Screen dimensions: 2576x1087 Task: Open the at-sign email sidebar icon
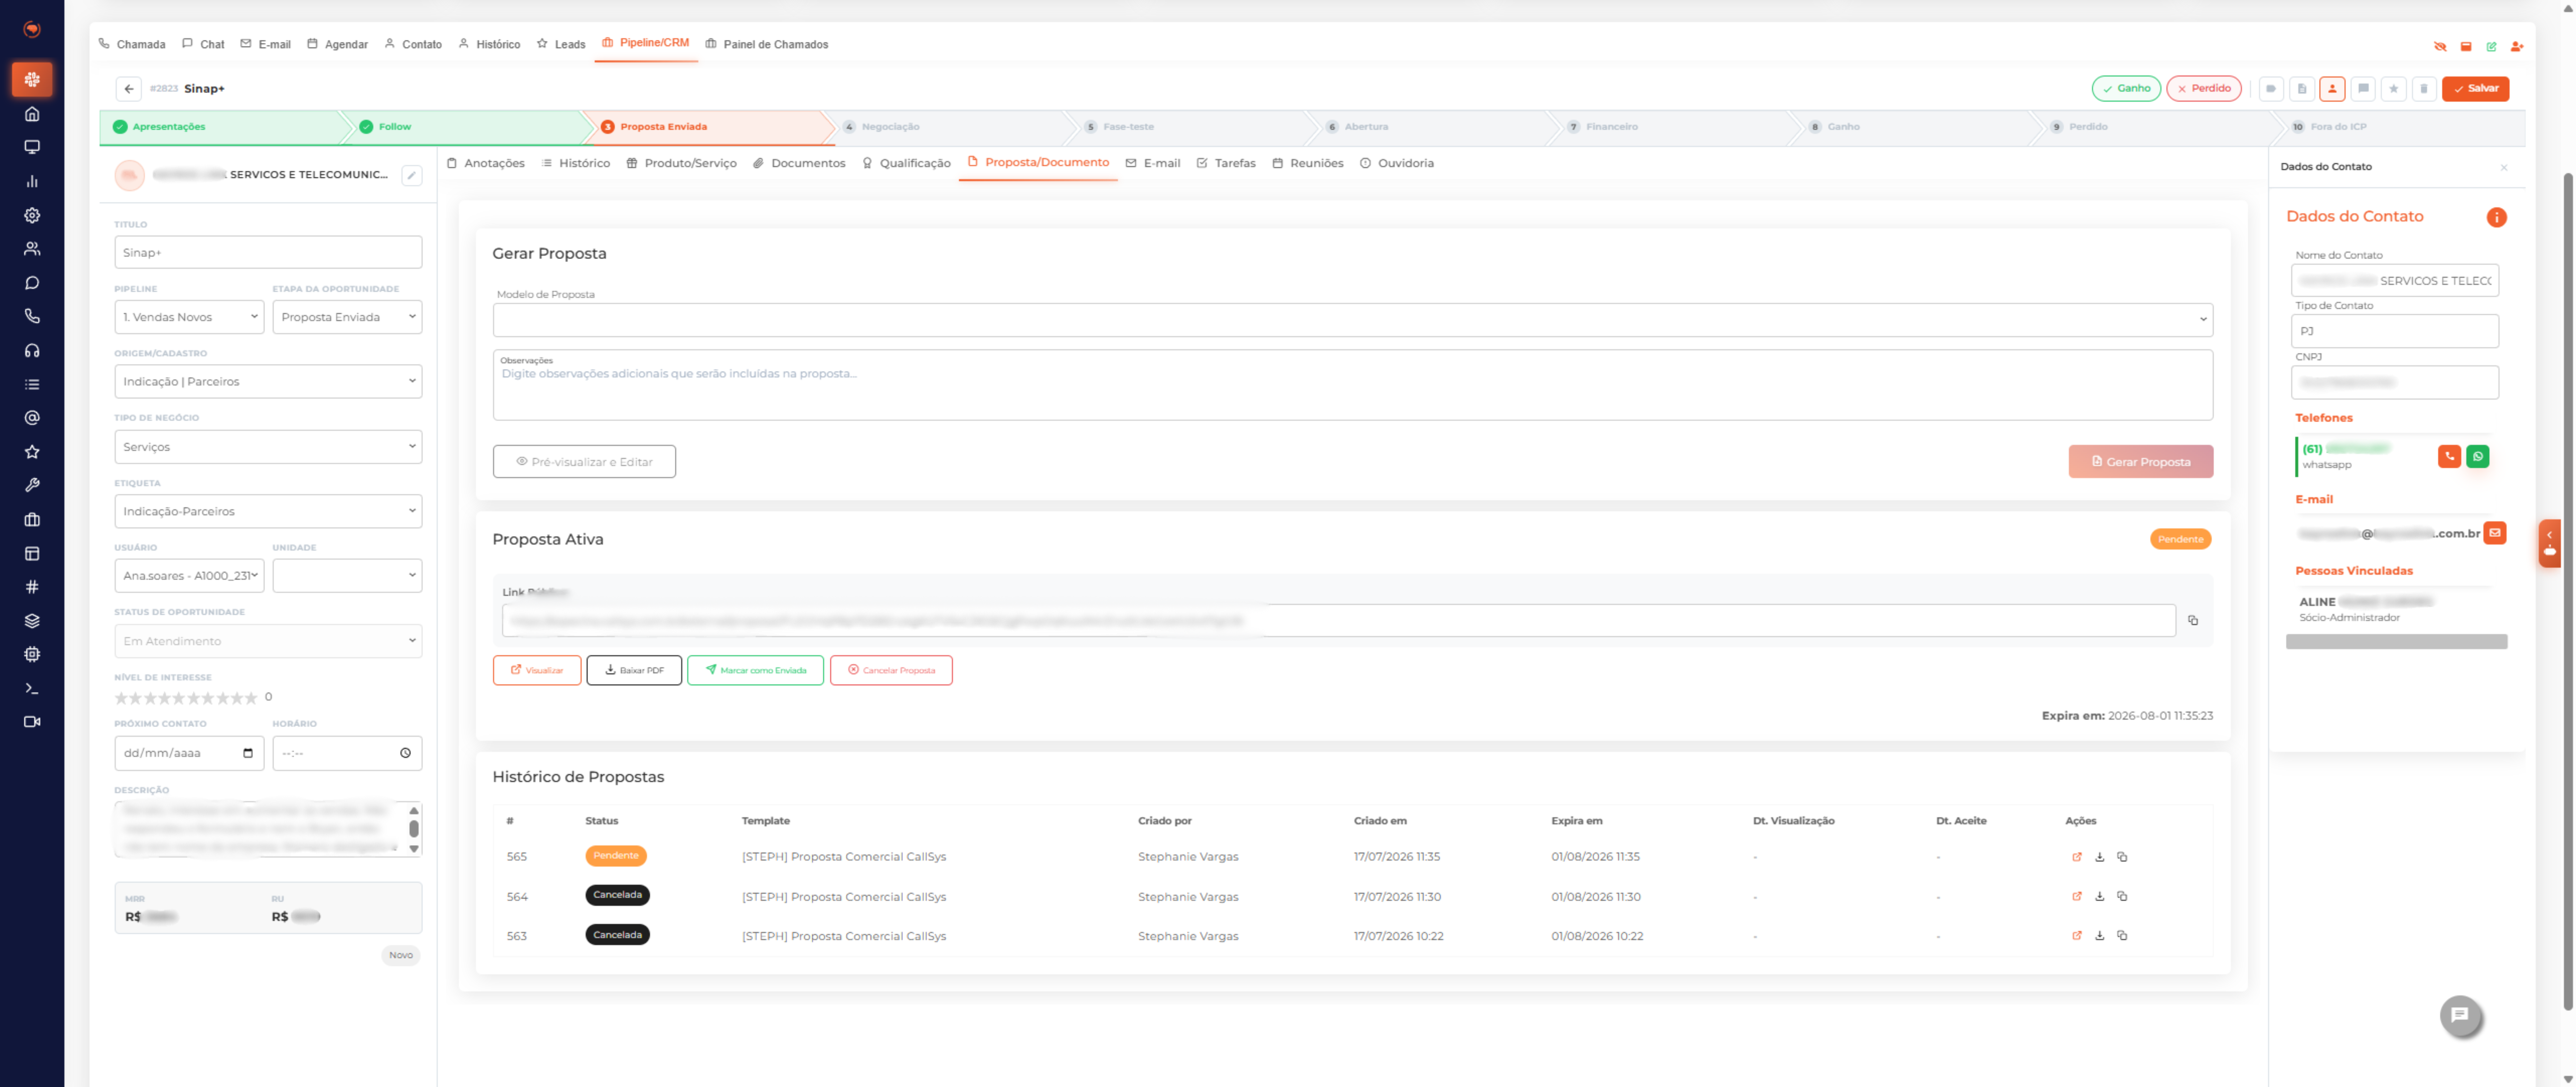coord(32,418)
